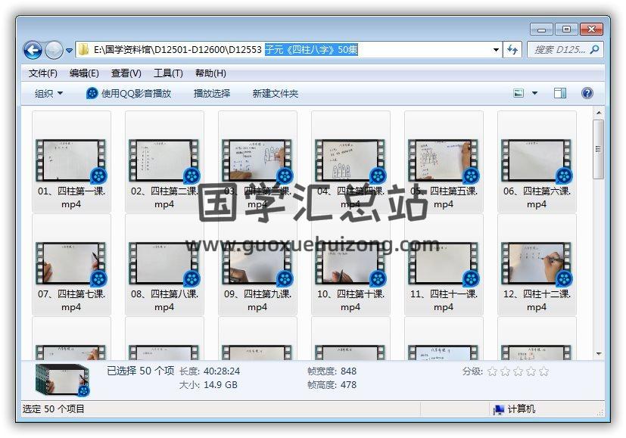This screenshot has height=438, width=626.
Task: Open the 工具(T) menu
Action: [x=168, y=73]
